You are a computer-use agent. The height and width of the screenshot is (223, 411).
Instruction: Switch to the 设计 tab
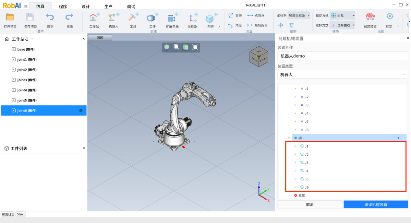(86, 6)
